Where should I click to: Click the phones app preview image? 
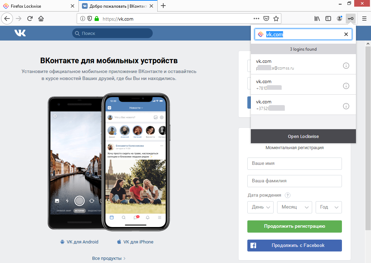coord(109,162)
